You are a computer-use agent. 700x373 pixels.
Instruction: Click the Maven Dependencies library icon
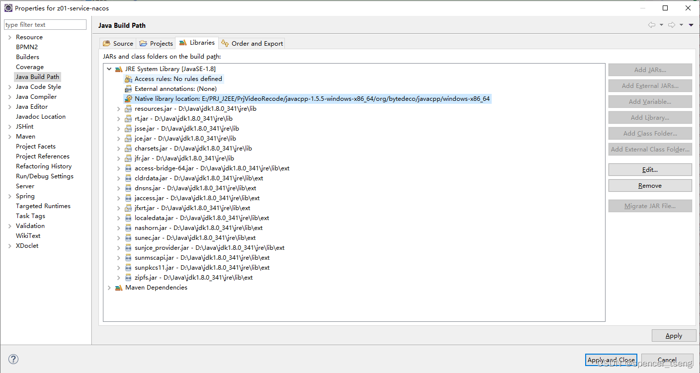coord(119,287)
